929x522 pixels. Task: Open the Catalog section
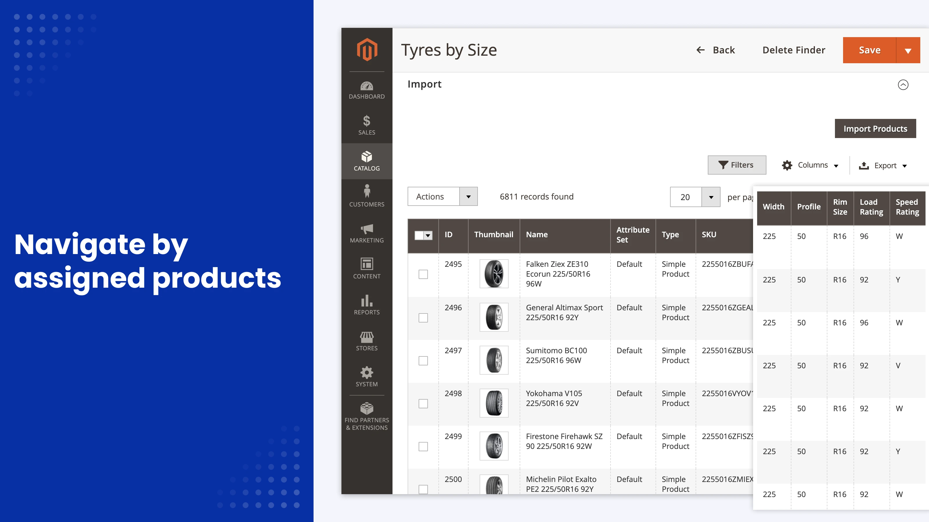click(x=366, y=161)
